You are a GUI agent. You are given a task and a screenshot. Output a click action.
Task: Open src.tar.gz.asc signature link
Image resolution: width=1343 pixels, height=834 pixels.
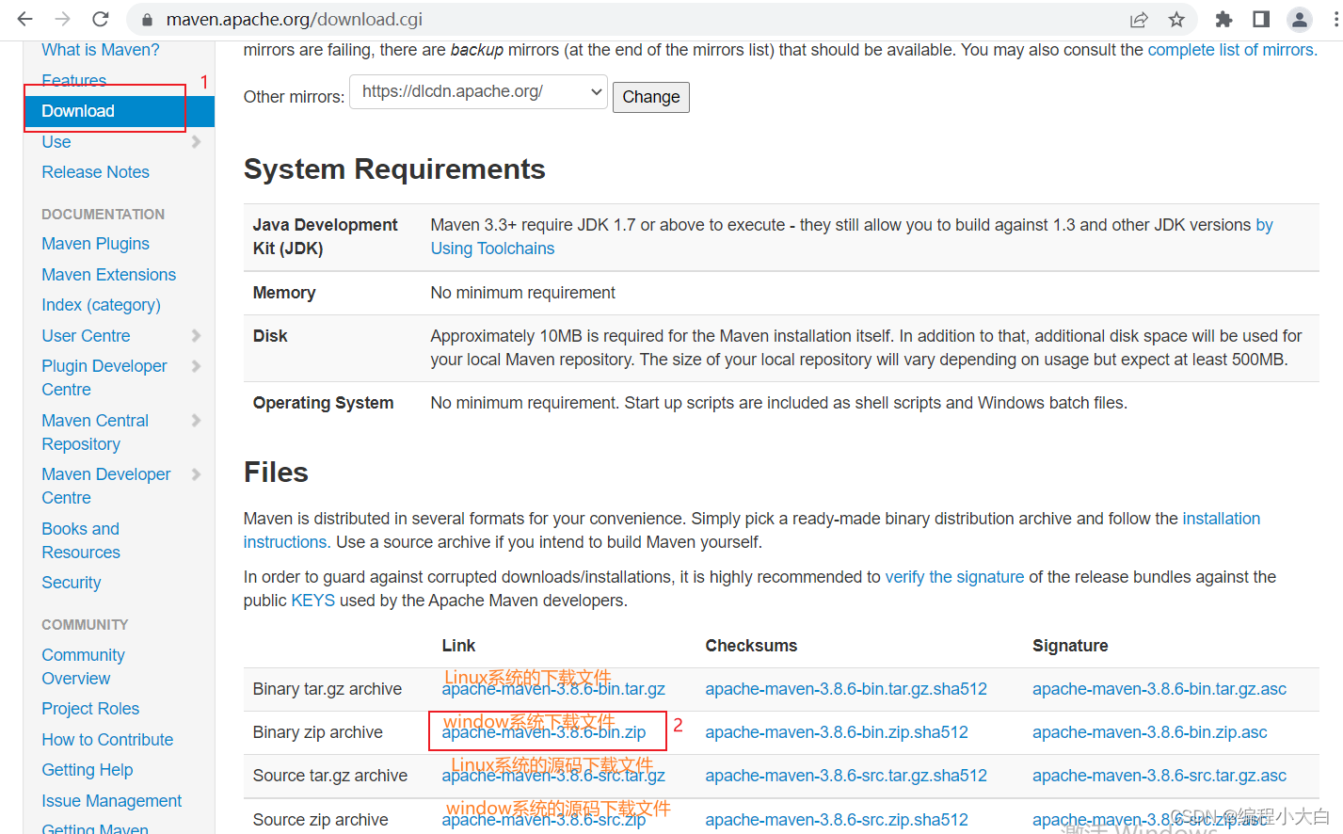click(1159, 776)
